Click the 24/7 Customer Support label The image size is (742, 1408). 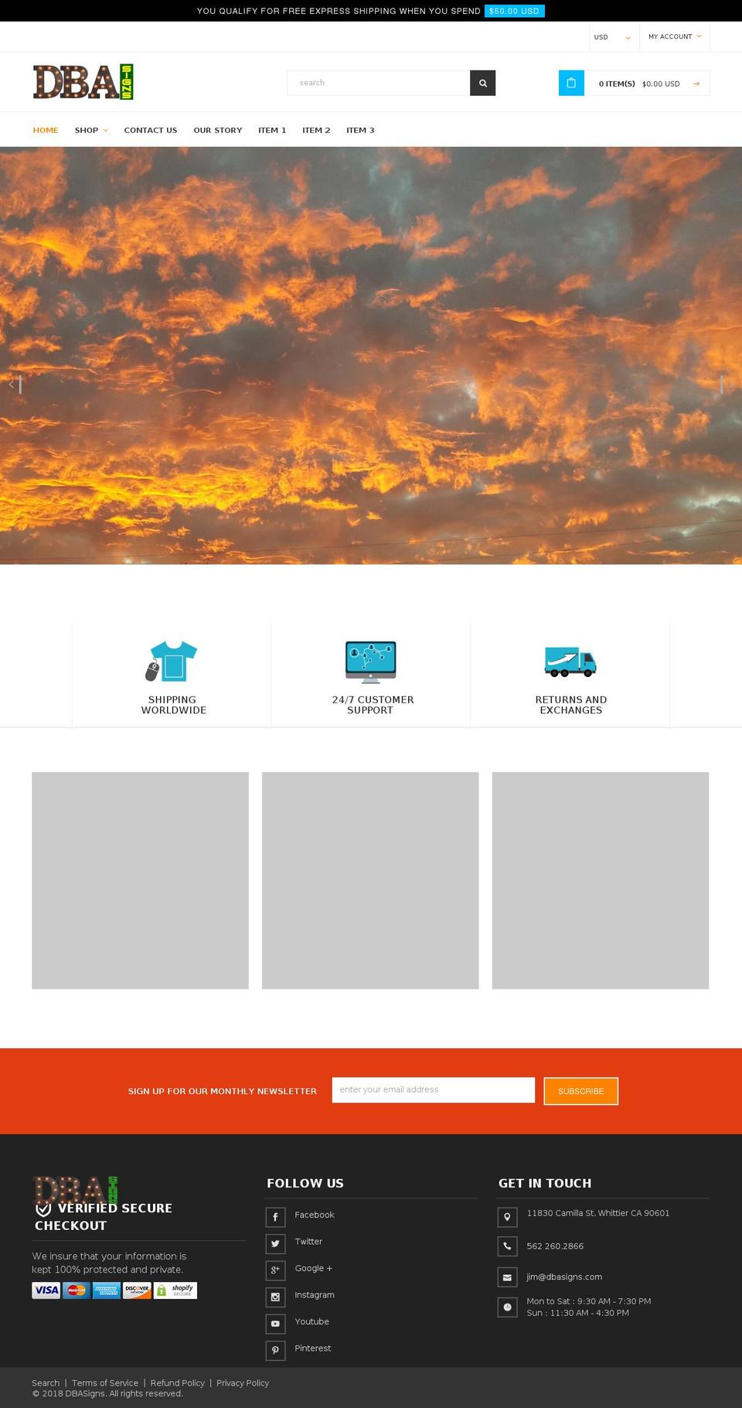[373, 705]
